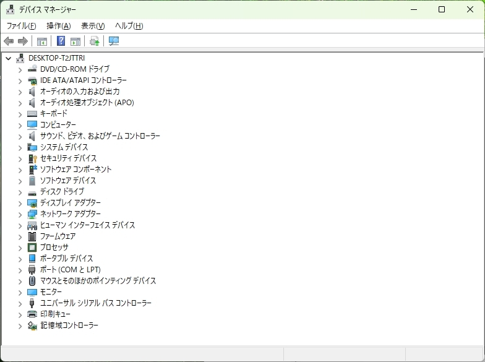Screen dimensions: 485x362
Task: Select the ディスク ドライブ text label
Action: 62,192
